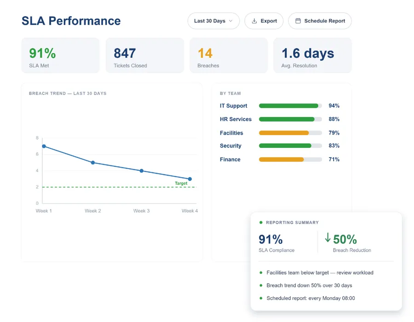This screenshot has width=414, height=322.
Task: Select the 847 Tickets Closed card
Action: (145, 56)
